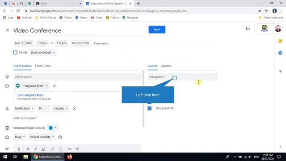Switch to the Find a Time tab
The height and width of the screenshot is (161, 286).
pyautogui.click(x=43, y=66)
